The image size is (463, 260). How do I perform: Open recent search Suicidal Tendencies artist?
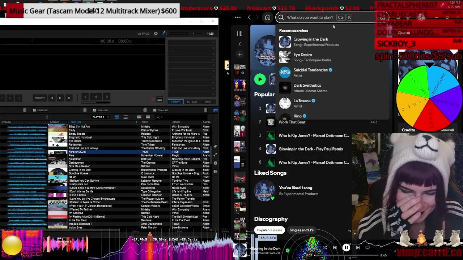pyautogui.click(x=332, y=73)
